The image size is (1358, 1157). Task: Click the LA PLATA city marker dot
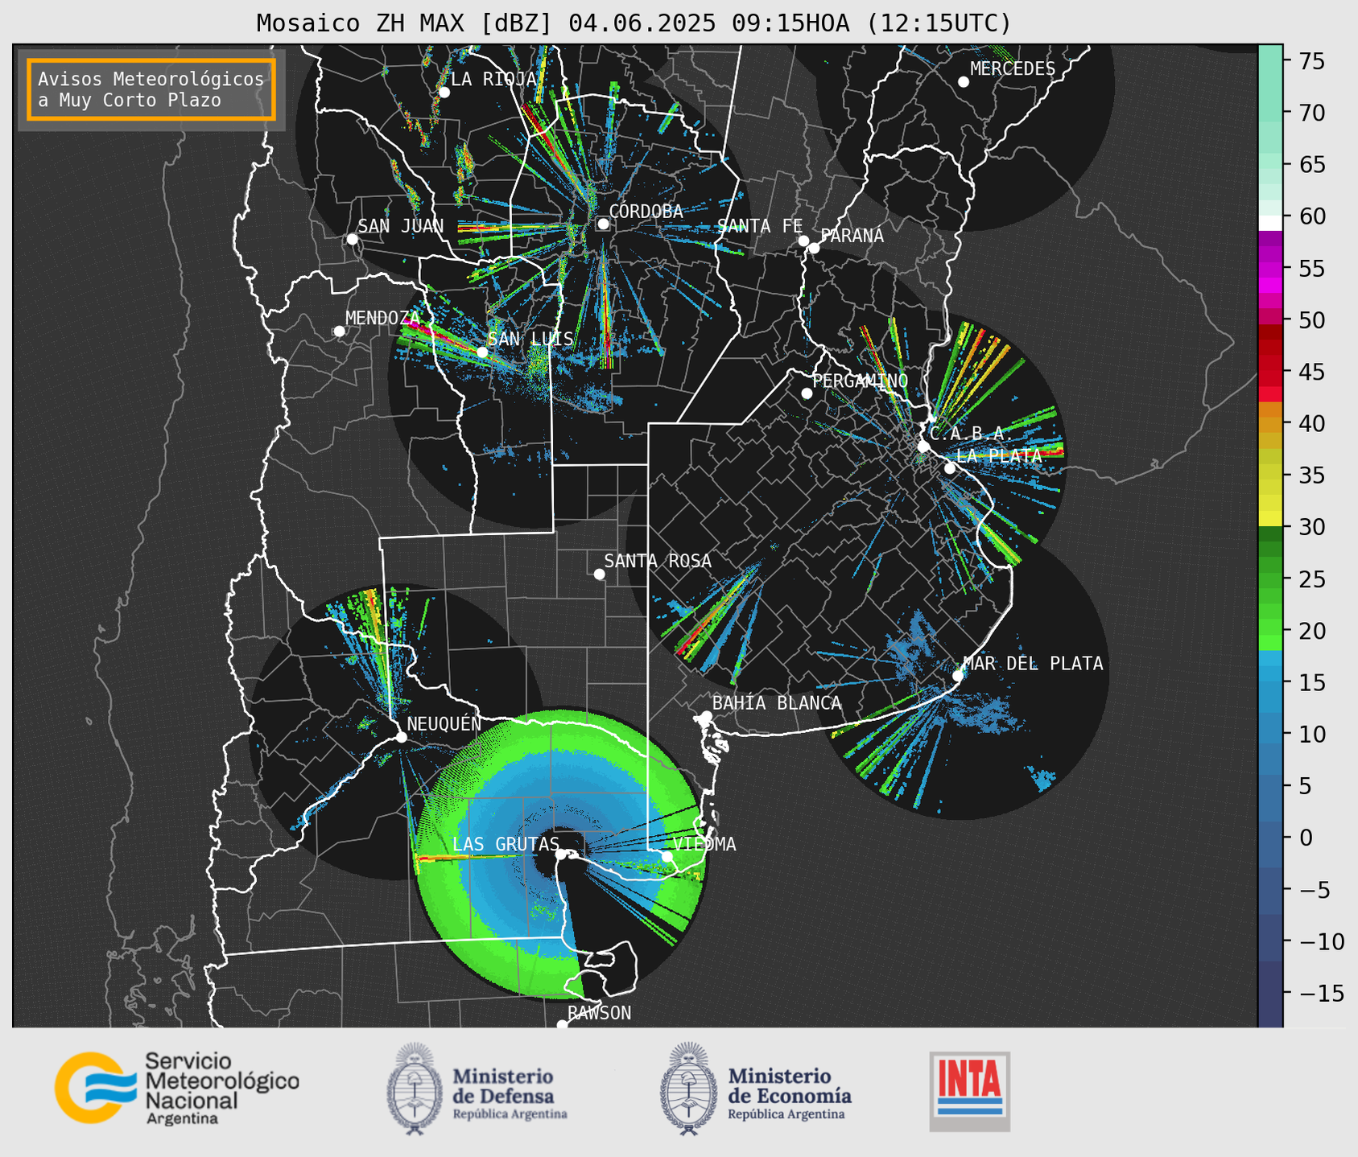click(950, 468)
